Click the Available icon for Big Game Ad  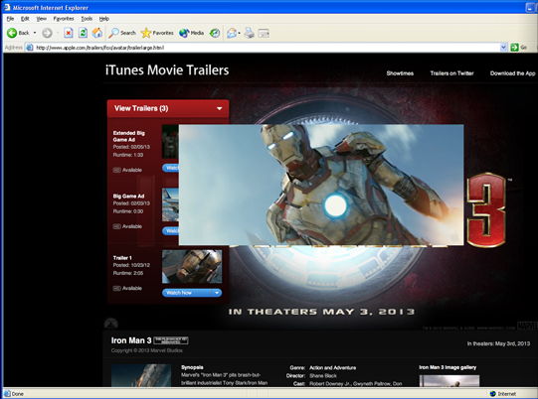coord(116,226)
